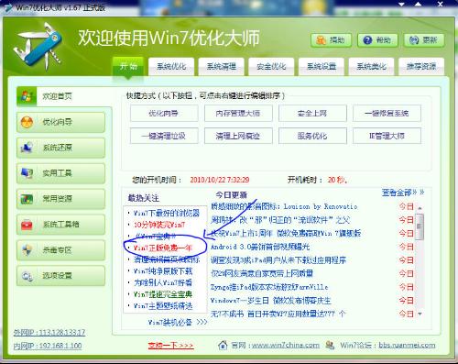Click the boot time 2010/10/22 7:32:29 value
The width and height of the screenshot is (458, 364).
click(220, 180)
